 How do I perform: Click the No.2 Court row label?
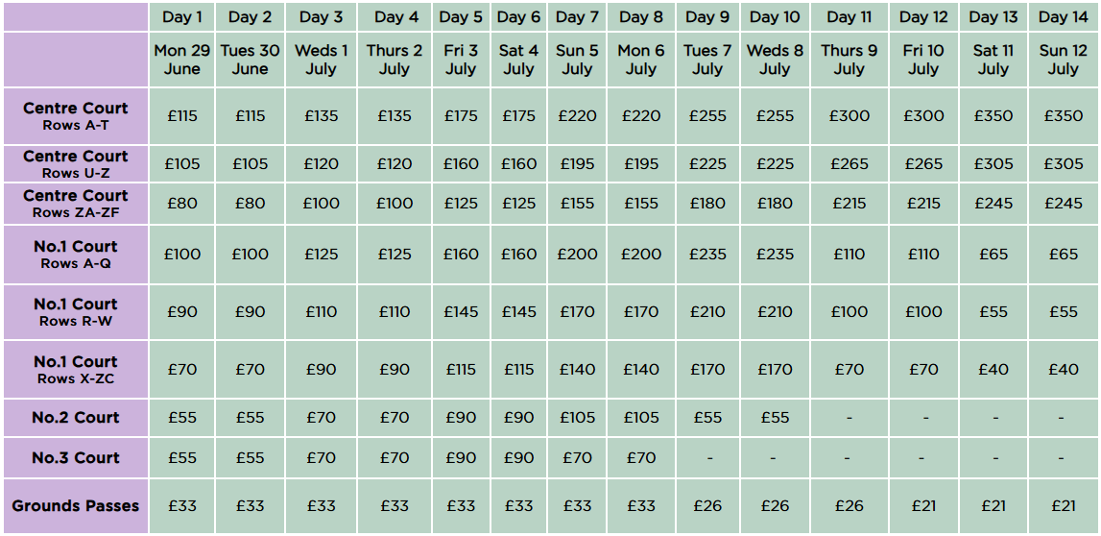click(76, 418)
